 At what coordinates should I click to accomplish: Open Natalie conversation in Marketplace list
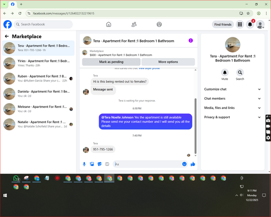(x=38, y=124)
